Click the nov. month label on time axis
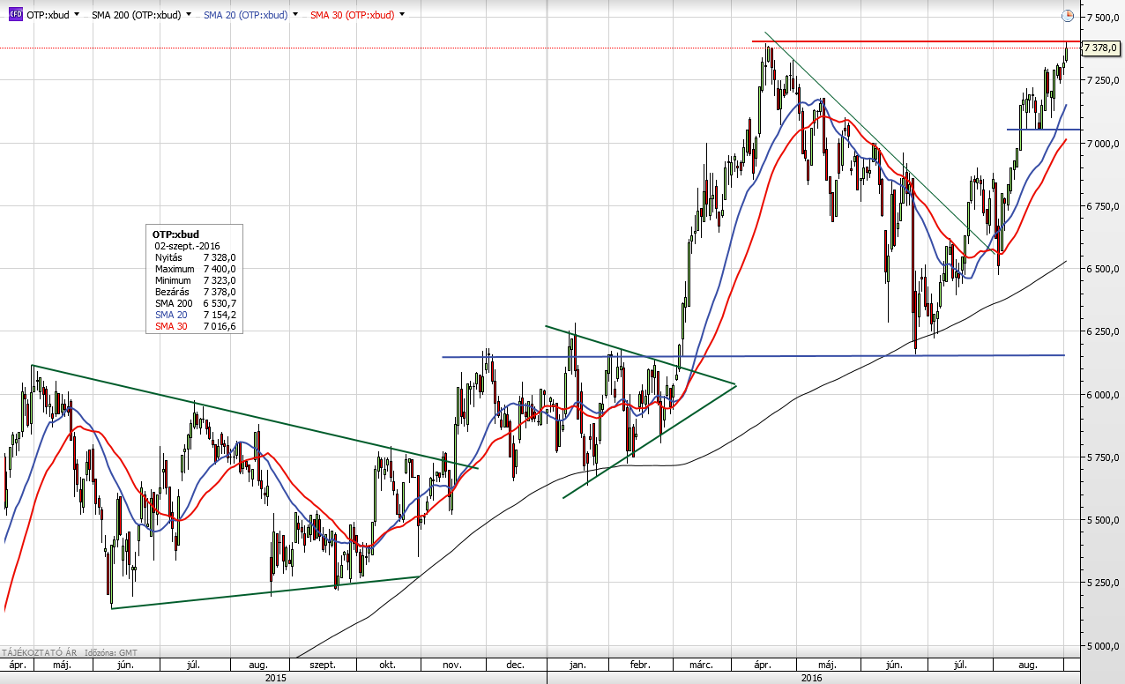Image resolution: width=1125 pixels, height=684 pixels. [452, 664]
